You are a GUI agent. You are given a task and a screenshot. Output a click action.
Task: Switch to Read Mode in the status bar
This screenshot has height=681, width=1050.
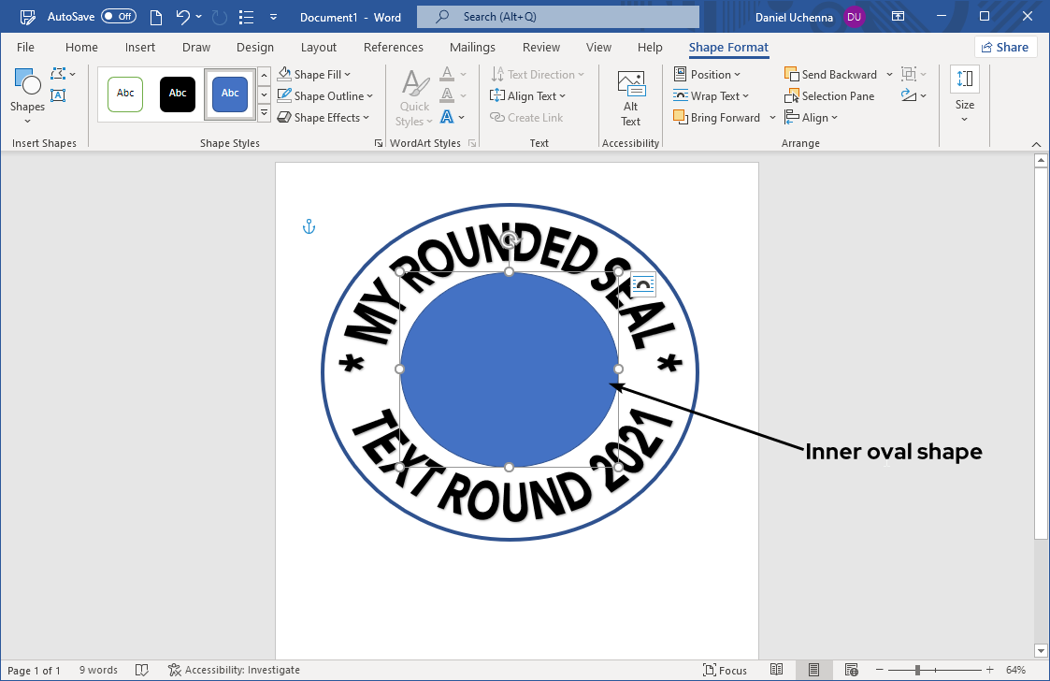coord(777,670)
